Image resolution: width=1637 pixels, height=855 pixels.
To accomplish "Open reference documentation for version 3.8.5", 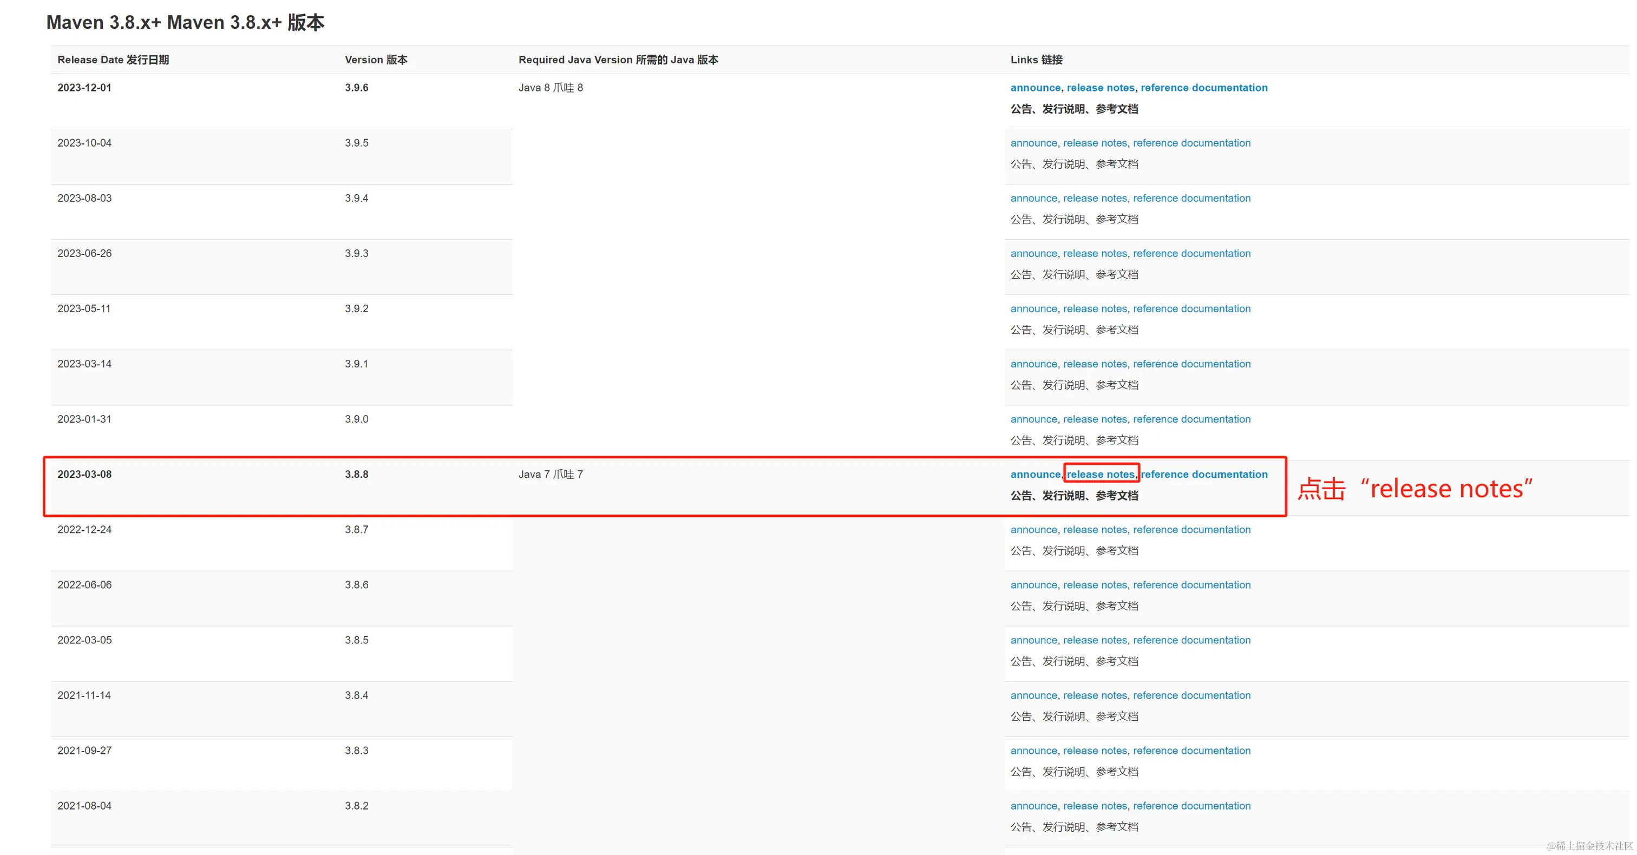I will coord(1191,640).
